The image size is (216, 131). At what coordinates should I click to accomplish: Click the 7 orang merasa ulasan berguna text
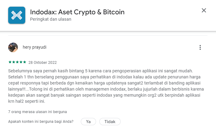pos(37,112)
